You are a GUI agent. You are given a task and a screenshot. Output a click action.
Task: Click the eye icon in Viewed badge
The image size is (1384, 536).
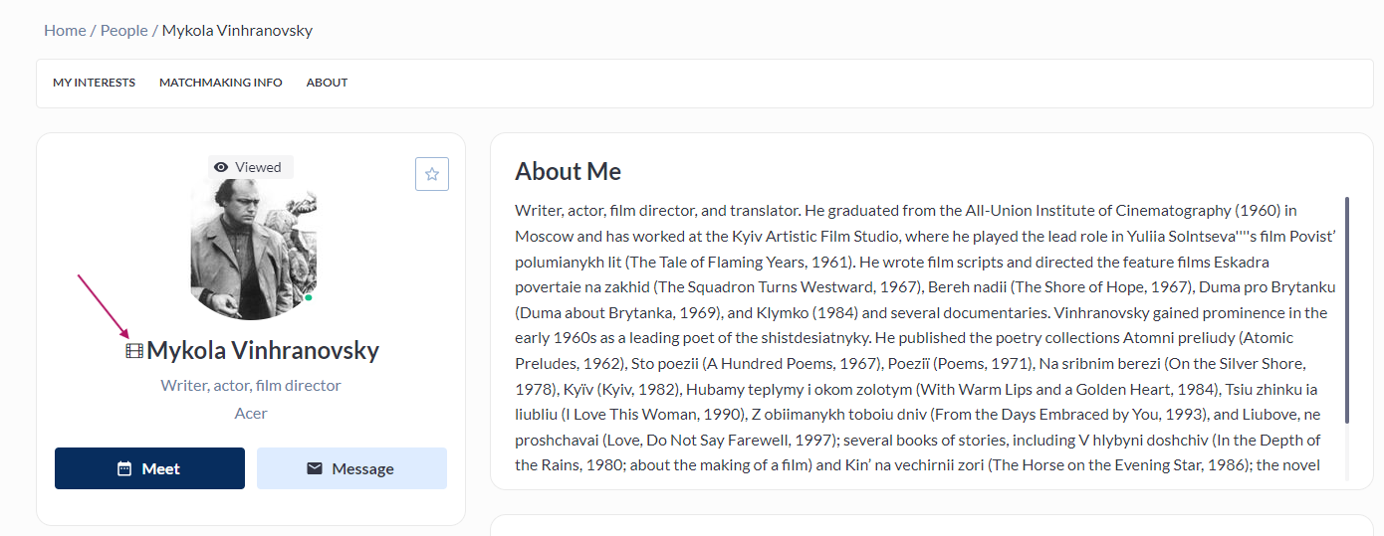click(x=221, y=167)
